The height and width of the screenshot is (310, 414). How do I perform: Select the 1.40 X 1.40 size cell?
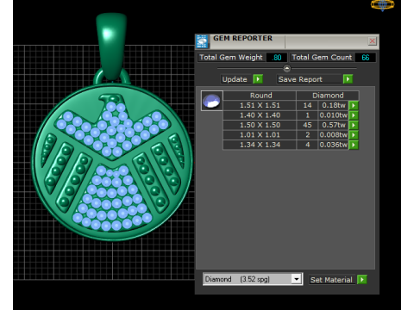(260, 115)
